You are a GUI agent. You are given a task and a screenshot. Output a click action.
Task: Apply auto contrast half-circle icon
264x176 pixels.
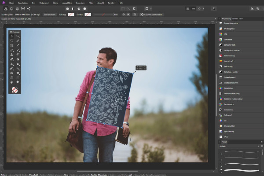[73, 9]
